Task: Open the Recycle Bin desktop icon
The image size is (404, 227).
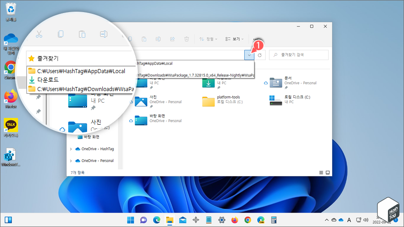Action: (x=11, y=12)
